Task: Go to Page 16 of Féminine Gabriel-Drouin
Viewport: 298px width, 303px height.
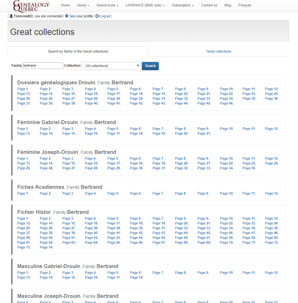Action: point(91,133)
